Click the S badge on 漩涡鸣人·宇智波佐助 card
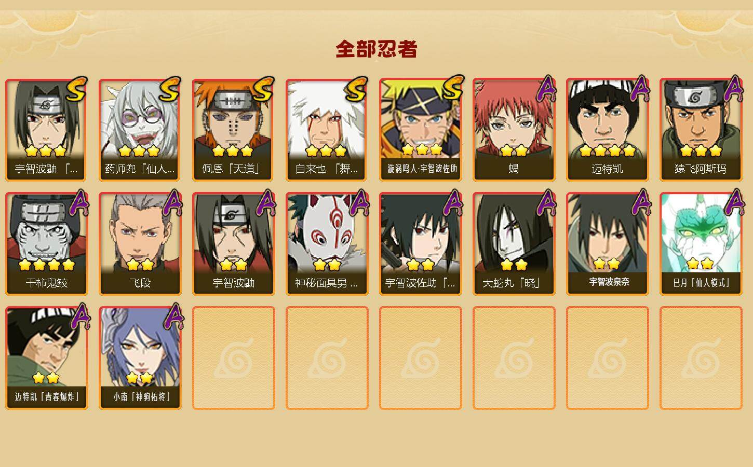753x467 pixels. tap(452, 88)
